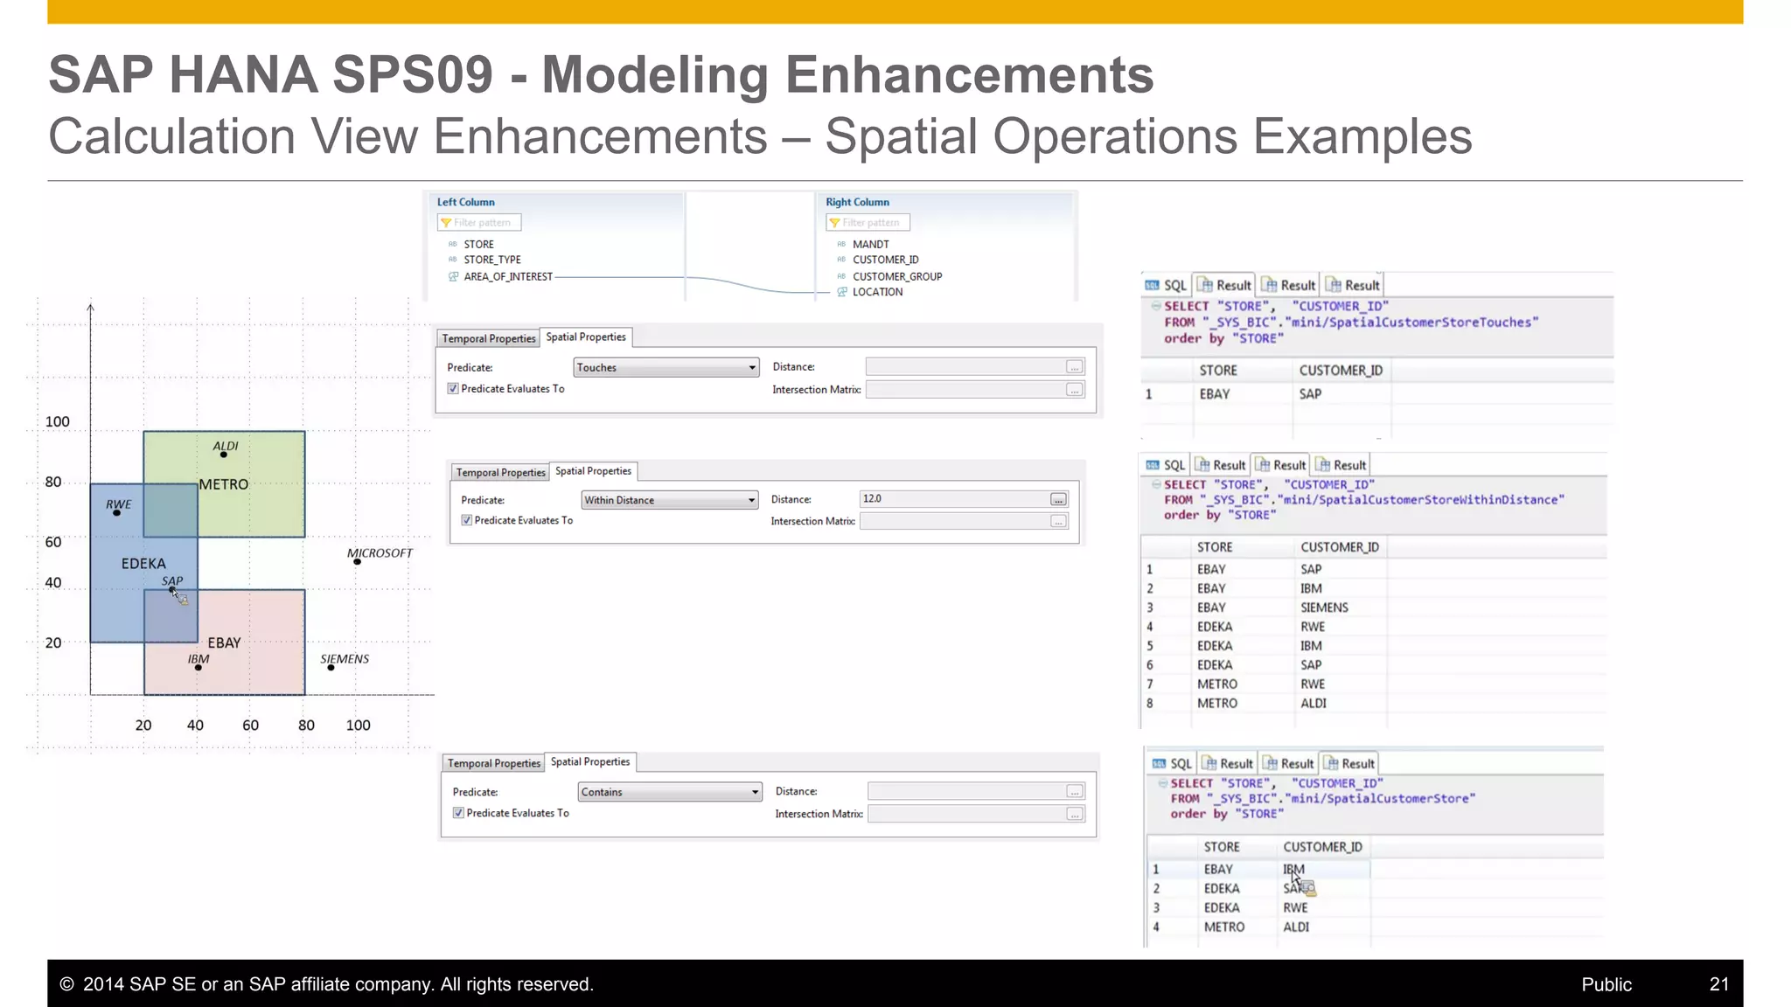Collapse the SELECT statement in SpatialCustomerStore query
The image size is (1791, 1007).
click(x=1162, y=783)
